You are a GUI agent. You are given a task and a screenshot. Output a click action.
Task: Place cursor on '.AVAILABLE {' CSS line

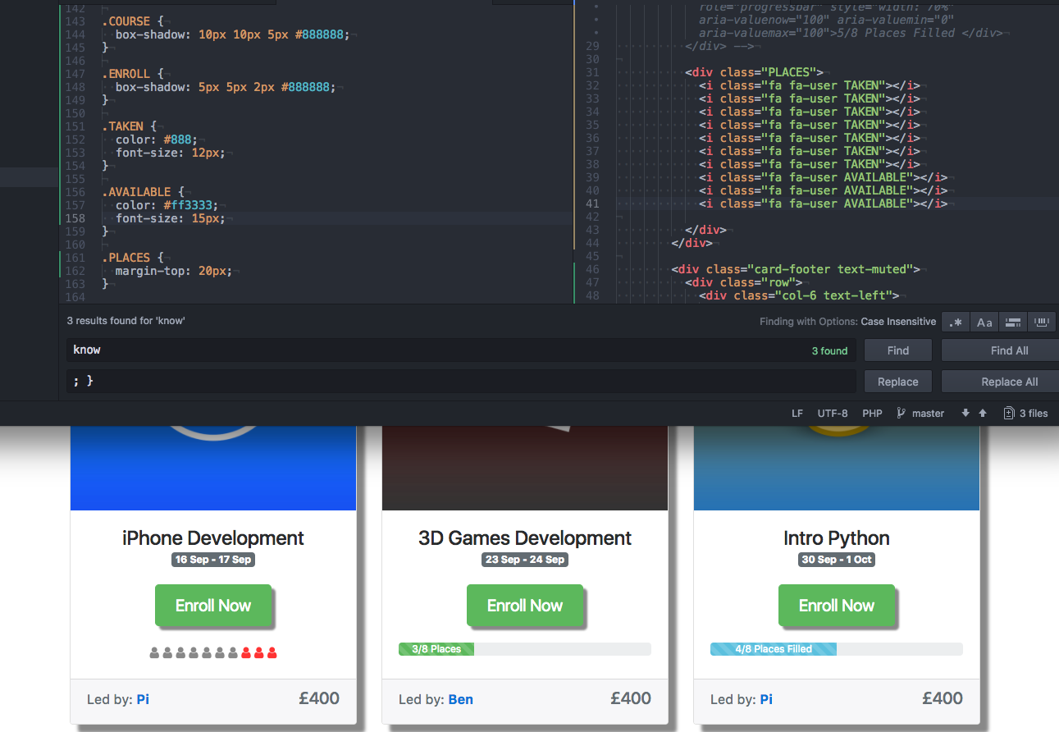(x=144, y=192)
